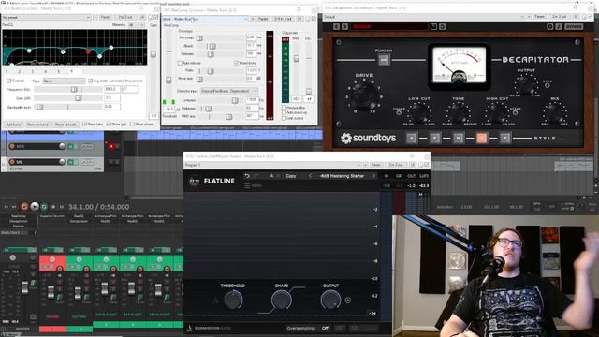Click Flatline previous preset chevron

tap(310, 176)
